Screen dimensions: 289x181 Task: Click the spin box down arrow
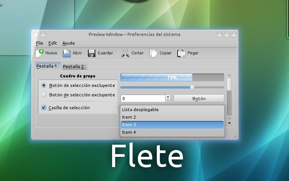click(x=168, y=101)
